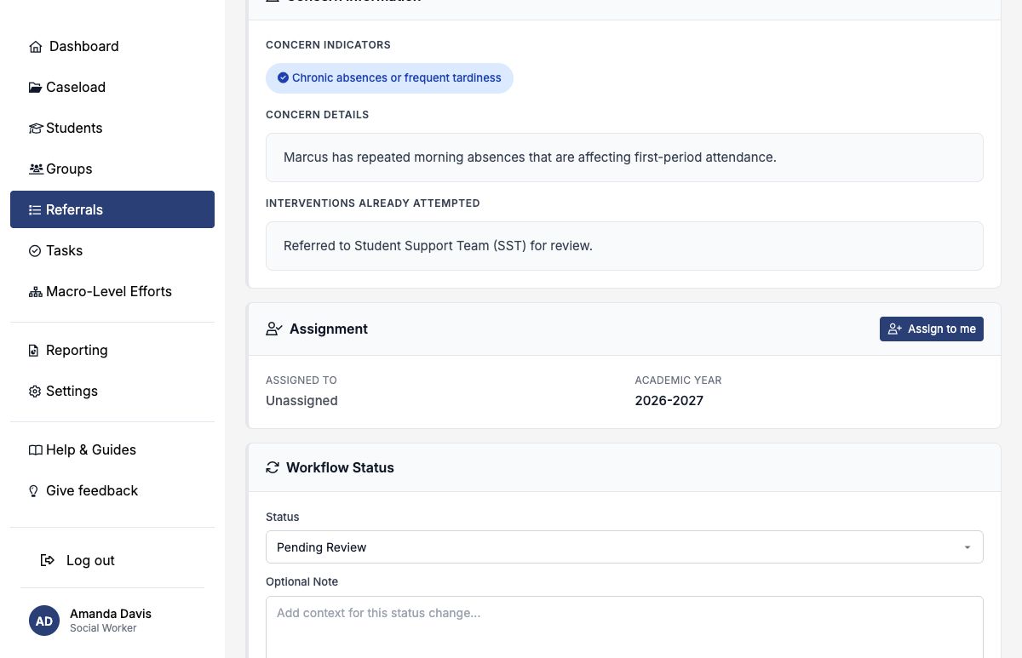Click the Help & Guides book icon
Screen dimensions: 1022x658
click(x=36, y=450)
